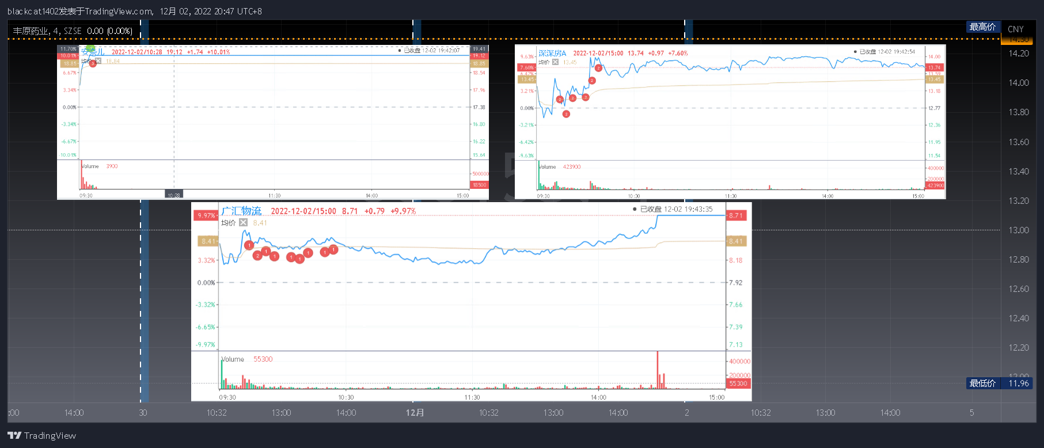The width and height of the screenshot is (1044, 448).
Task: Click +1.74 change in 安奈儿 header
Action: tap(195, 52)
